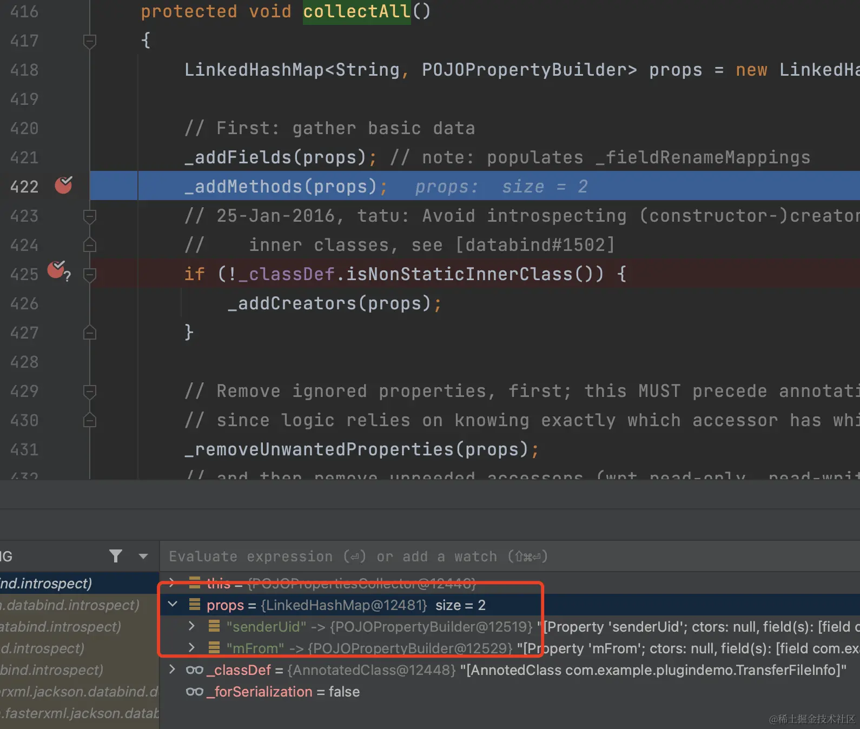
Task: Click the entry icon beside "senderUid"
Action: pos(214,626)
